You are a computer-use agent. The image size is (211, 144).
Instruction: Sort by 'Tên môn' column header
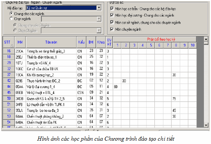(x=51, y=42)
